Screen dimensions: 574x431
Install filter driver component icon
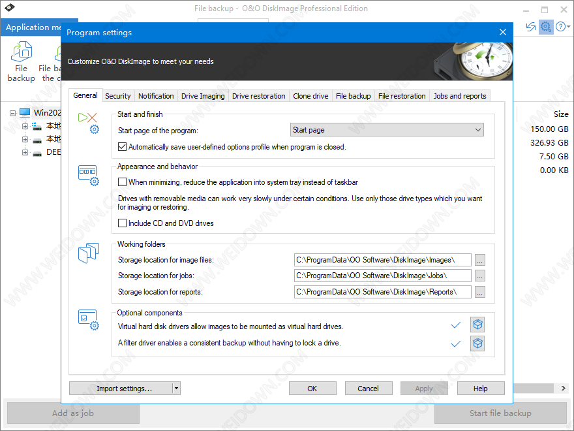click(477, 343)
